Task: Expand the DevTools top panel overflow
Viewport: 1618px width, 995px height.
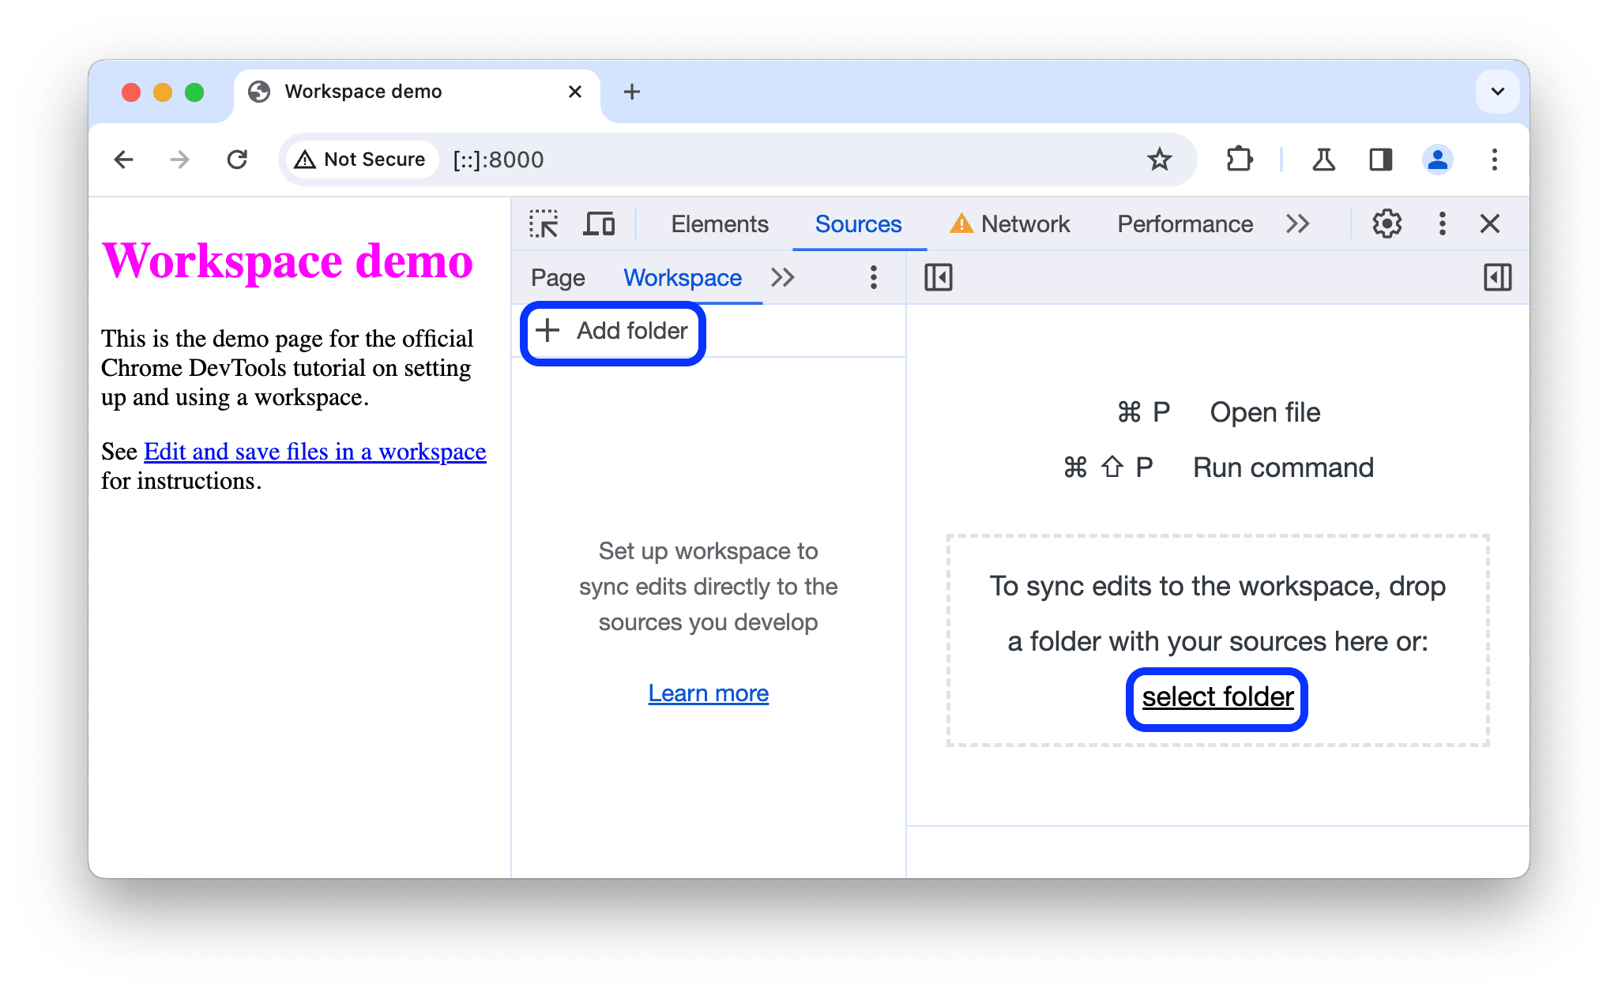Action: pos(1296,223)
